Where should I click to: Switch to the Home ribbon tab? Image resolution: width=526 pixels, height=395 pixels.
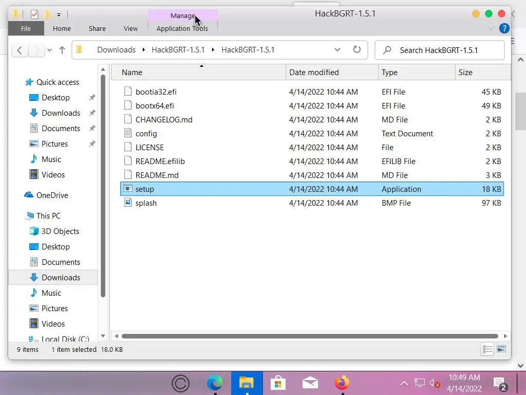click(62, 29)
